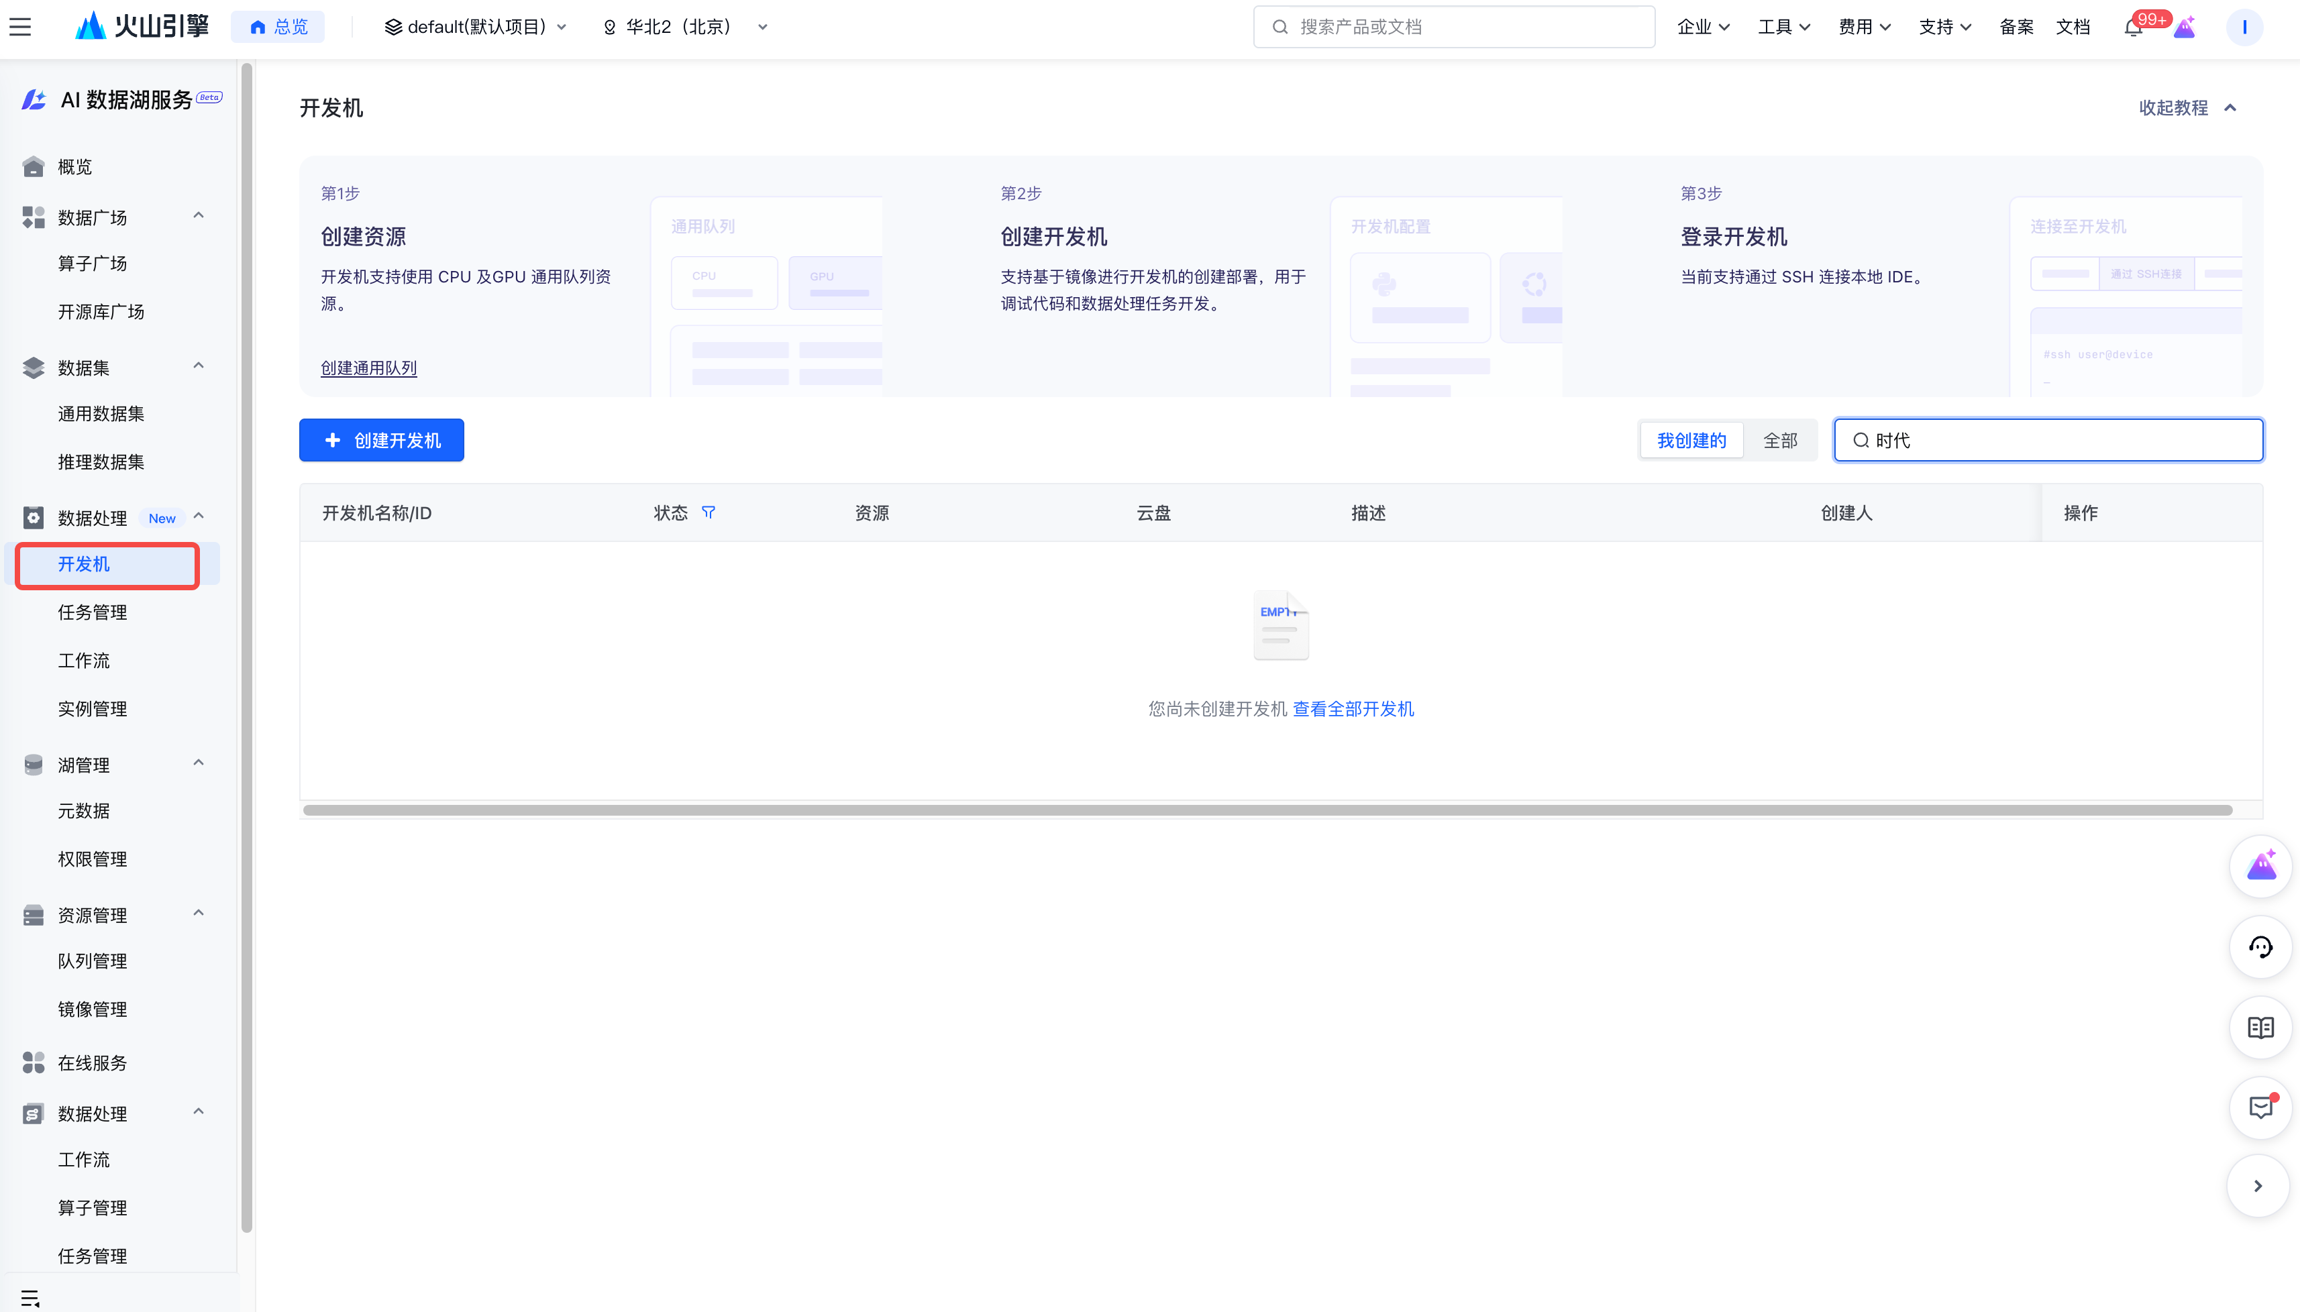Collapse the 数据广场 sidebar section
Image resolution: width=2300 pixels, height=1312 pixels.
tap(199, 216)
